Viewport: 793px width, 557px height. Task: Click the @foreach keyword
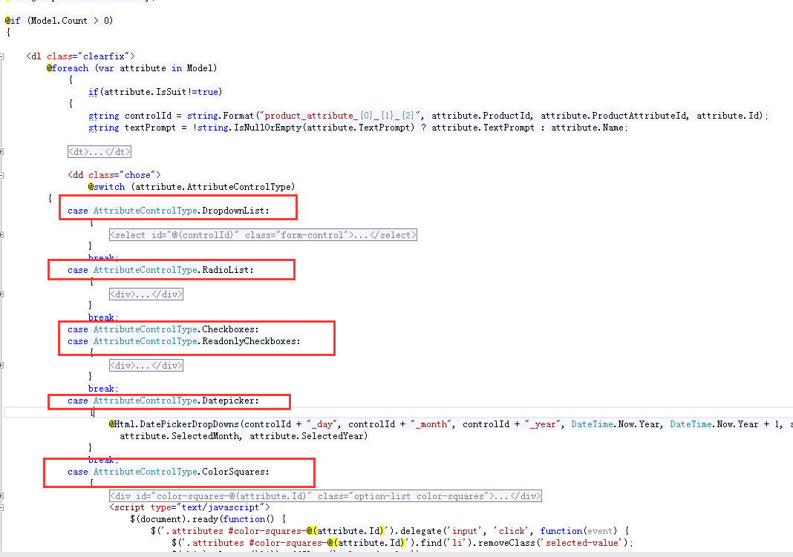click(x=68, y=68)
